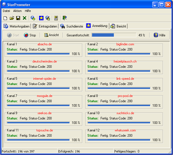This screenshot has width=173, height=155.
Task: Select the Anmeldung tab
Action: 97,26
